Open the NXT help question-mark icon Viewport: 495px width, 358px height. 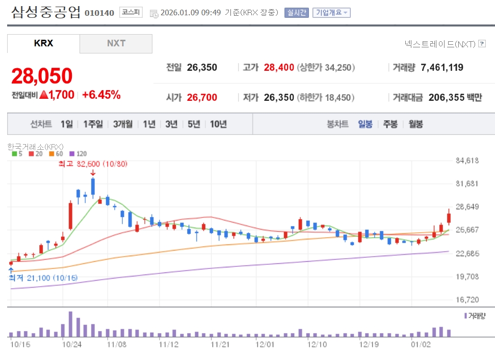[482, 43]
